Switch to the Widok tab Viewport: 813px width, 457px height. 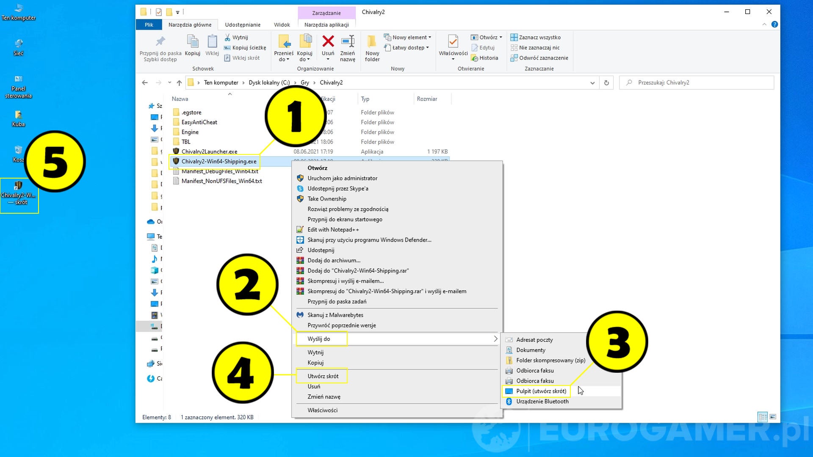[282, 25]
